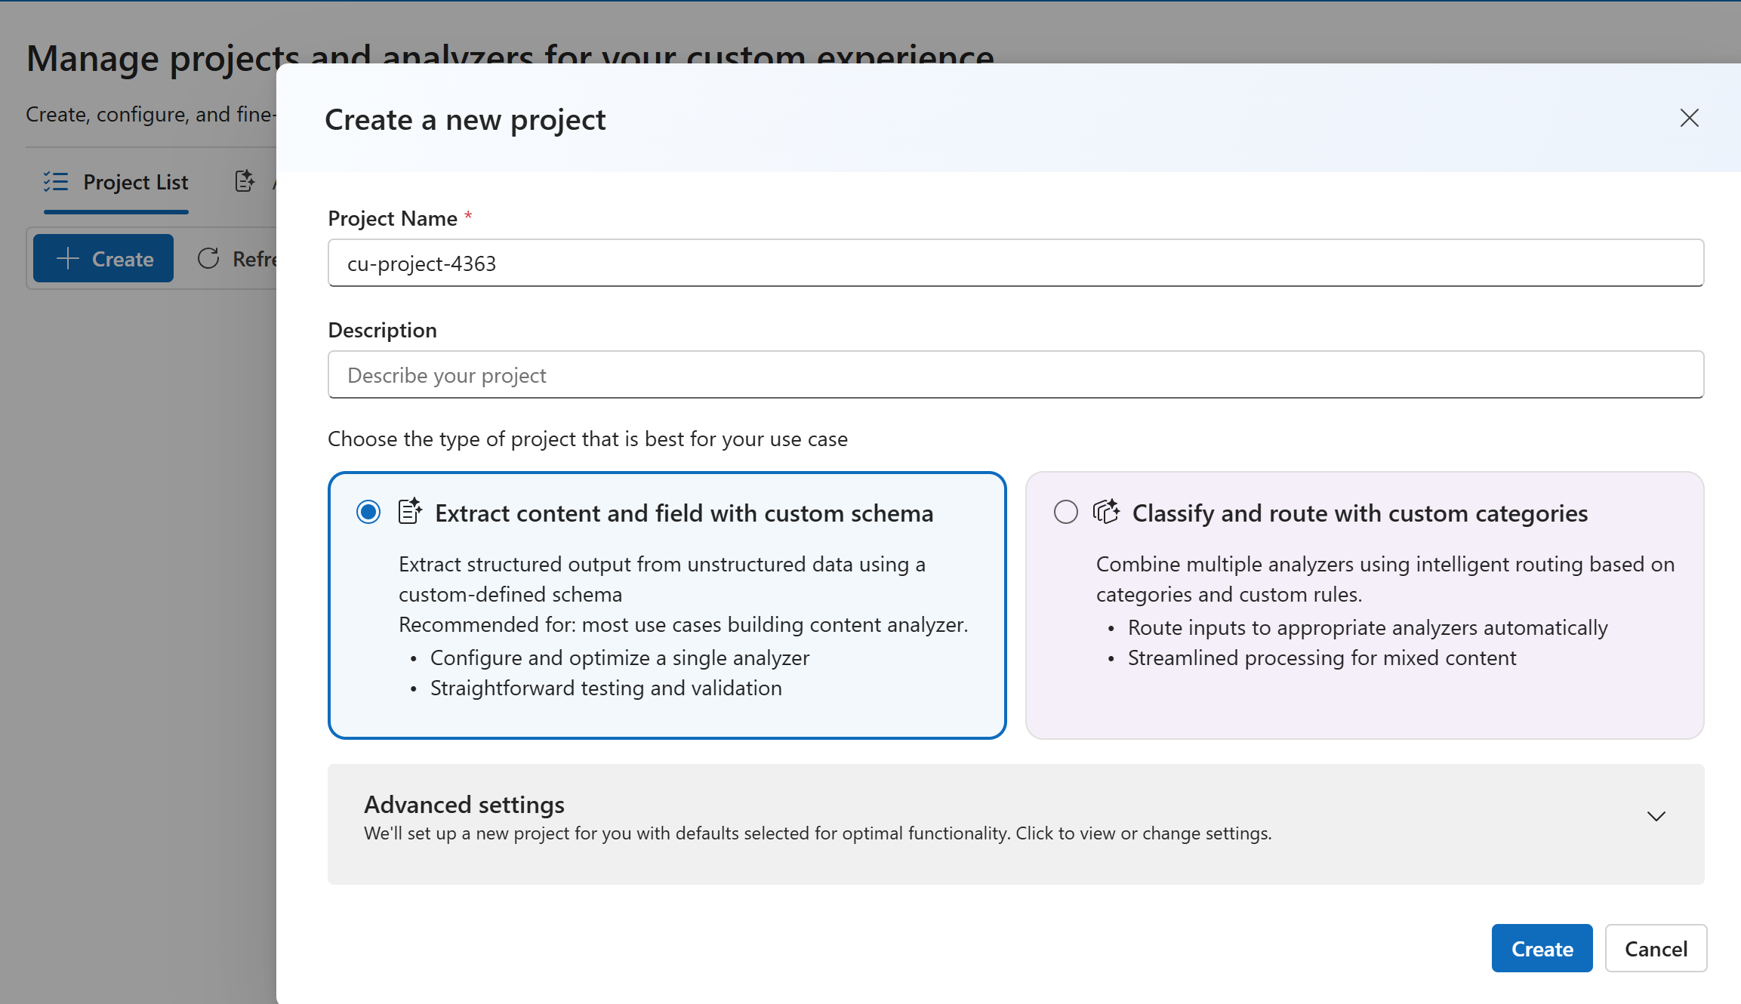Image resolution: width=1741 pixels, height=1004 pixels.
Task: Cancel the new project dialog
Action: pos(1655,948)
